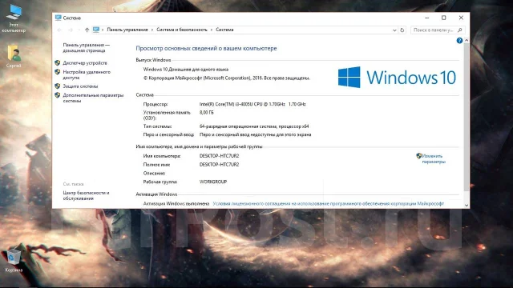Open Защита системы link
The height and width of the screenshot is (288, 513).
[80, 86]
